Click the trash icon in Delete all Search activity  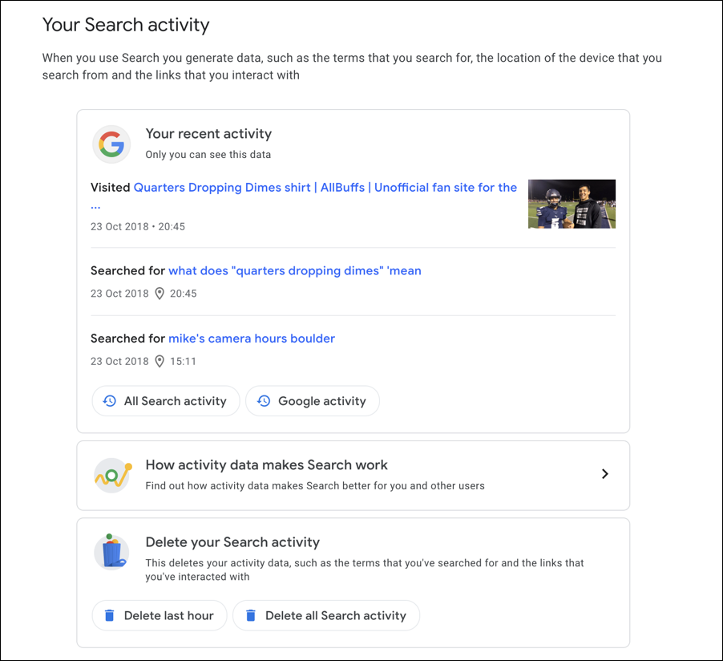(x=250, y=615)
